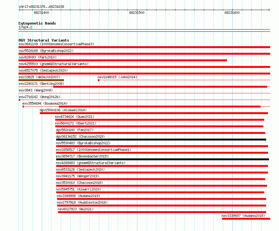
Task: Select nsv4269483 (gnomADStructuralVariants) label
Action: click(91, 163)
